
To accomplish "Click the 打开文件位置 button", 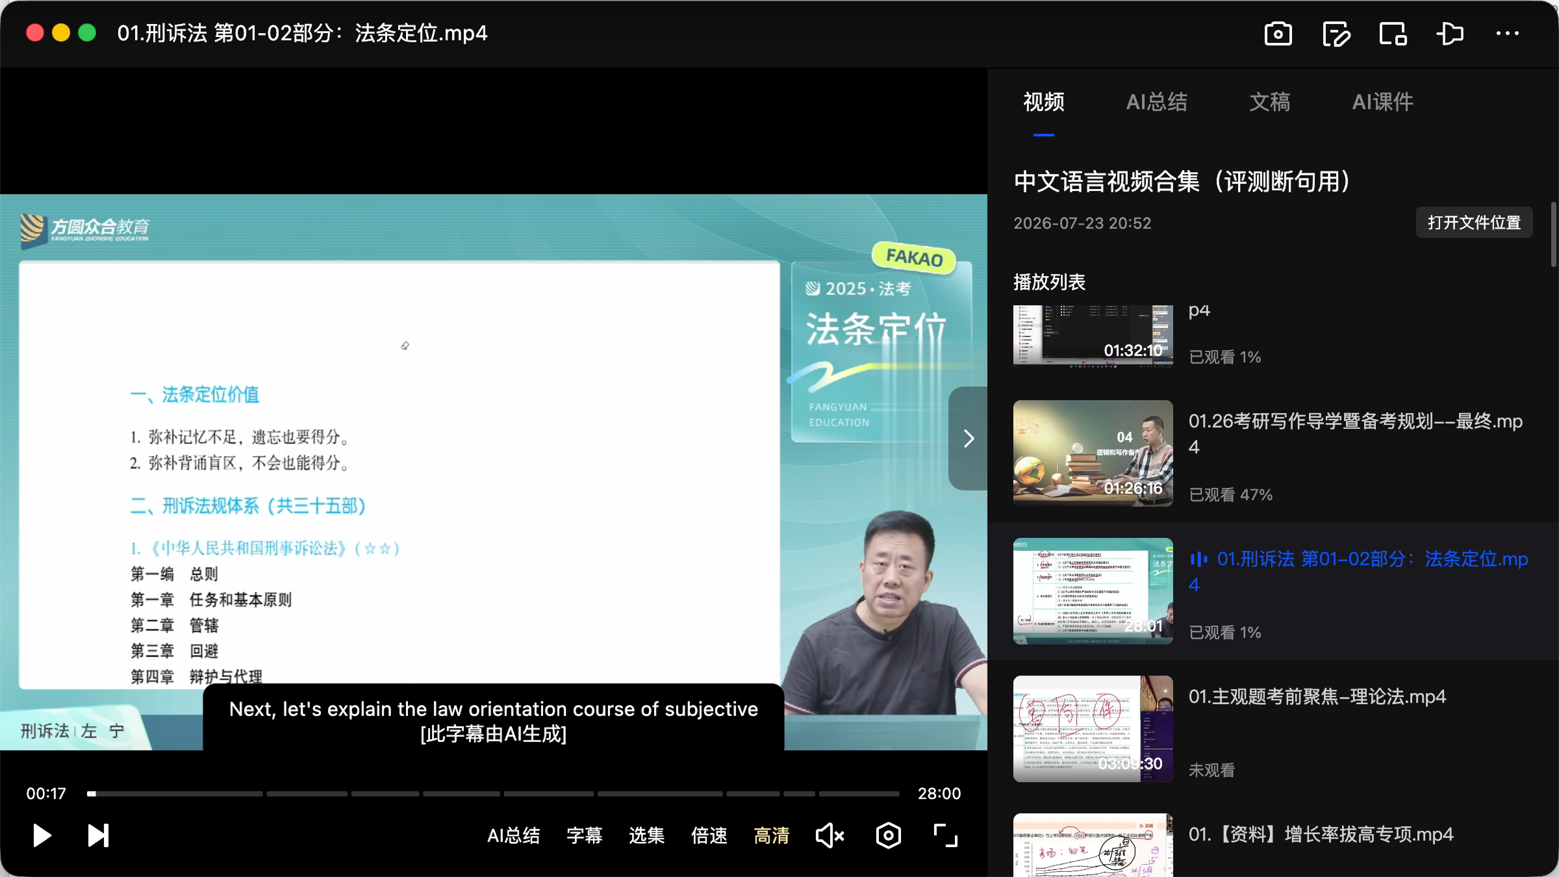I will [1474, 223].
